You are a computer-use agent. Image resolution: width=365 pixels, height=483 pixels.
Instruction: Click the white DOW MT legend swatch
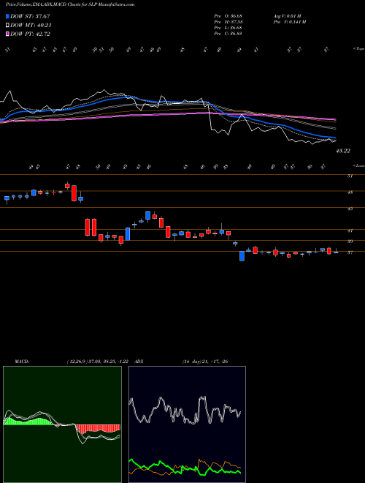(7, 26)
